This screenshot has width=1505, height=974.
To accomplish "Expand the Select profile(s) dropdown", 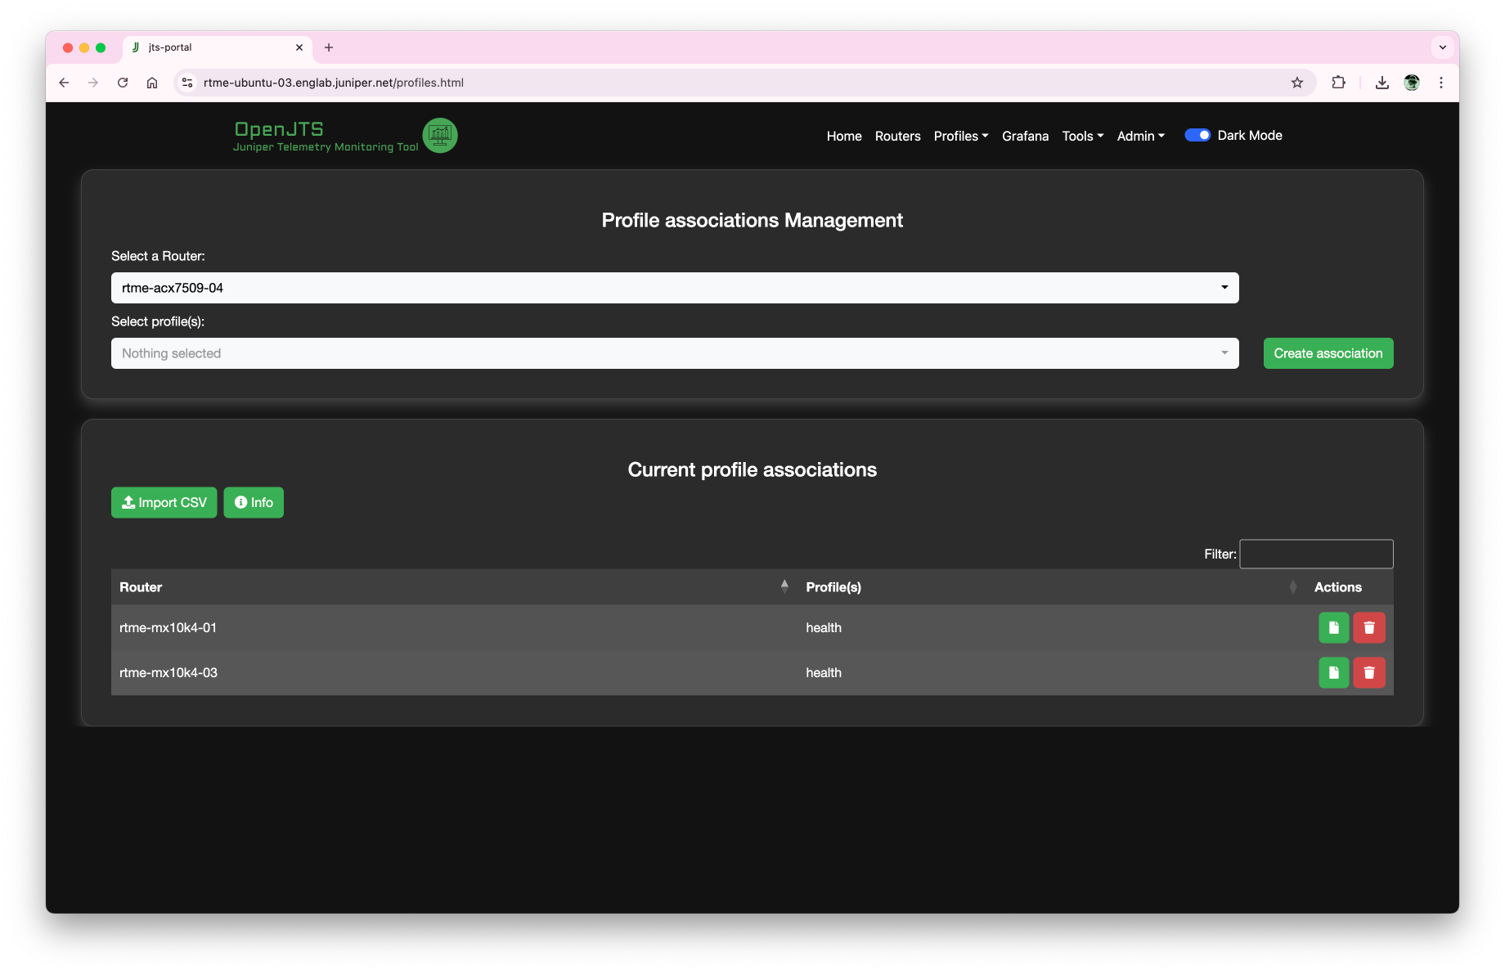I will pos(674,353).
